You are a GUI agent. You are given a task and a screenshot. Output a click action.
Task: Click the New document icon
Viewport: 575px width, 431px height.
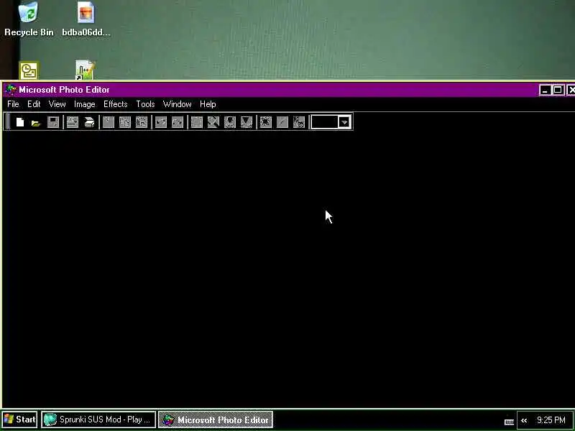point(20,122)
